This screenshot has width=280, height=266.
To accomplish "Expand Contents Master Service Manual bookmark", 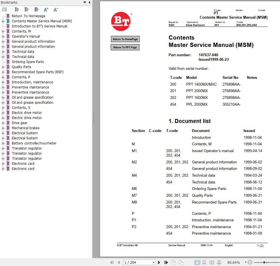I will 3,21.
